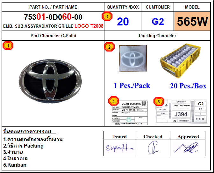Click the blue G2 customer value
The height and width of the screenshot is (173, 214).
click(158, 22)
